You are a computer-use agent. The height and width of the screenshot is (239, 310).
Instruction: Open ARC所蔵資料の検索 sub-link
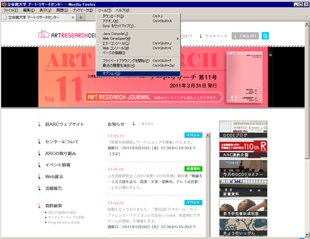(62, 212)
